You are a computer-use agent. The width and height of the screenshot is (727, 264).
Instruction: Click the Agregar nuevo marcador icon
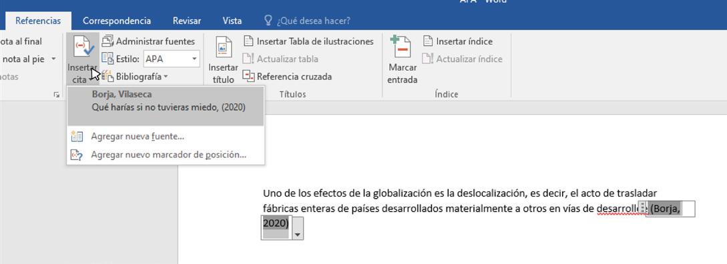(x=77, y=155)
